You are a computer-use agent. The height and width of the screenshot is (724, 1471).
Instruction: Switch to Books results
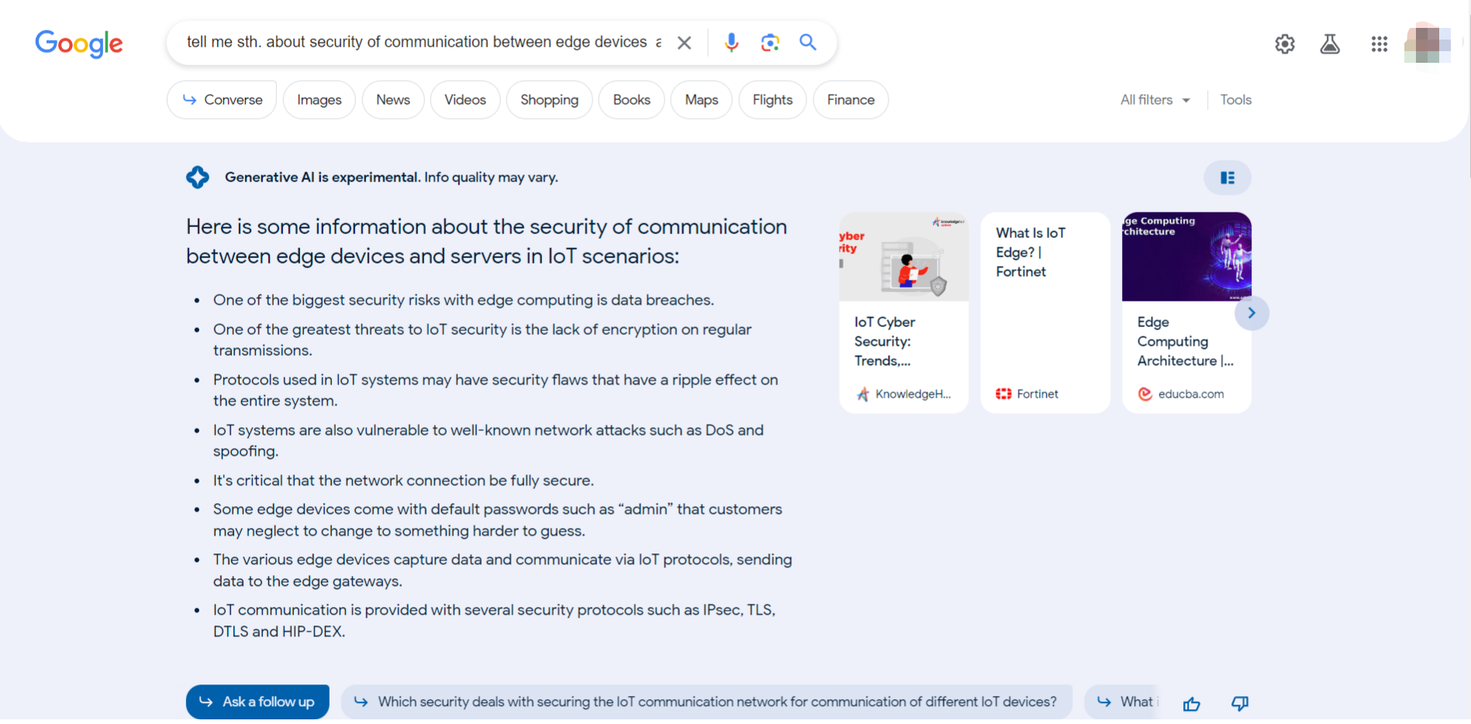(x=631, y=100)
